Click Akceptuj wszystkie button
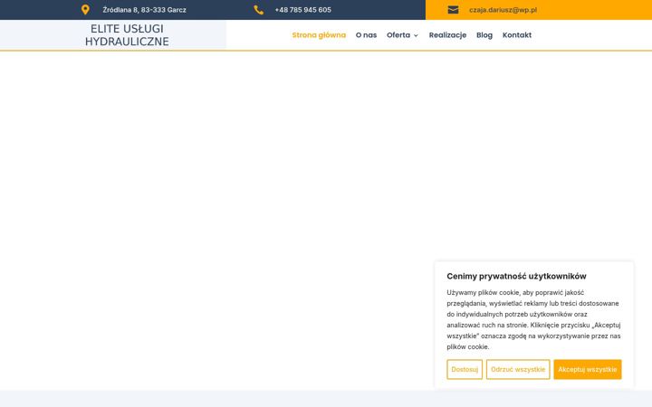 coord(587,369)
